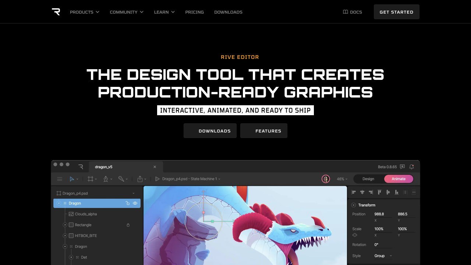Select the Pen tool icon

point(106,179)
